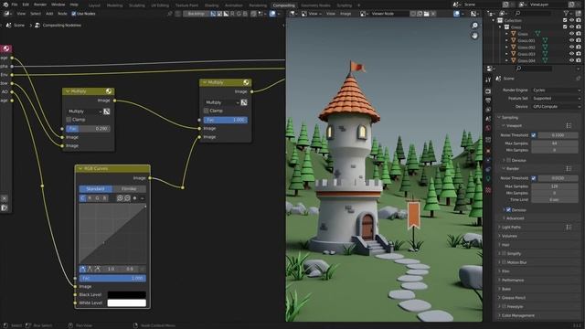Collapse the RGB Curves node
The height and width of the screenshot is (329, 585).
80,168
